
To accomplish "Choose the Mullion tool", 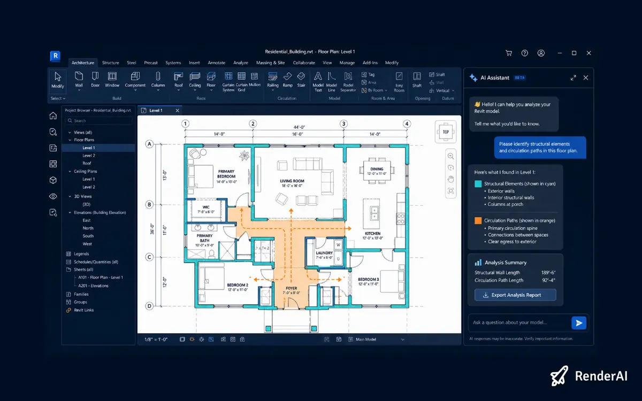I will point(255,80).
